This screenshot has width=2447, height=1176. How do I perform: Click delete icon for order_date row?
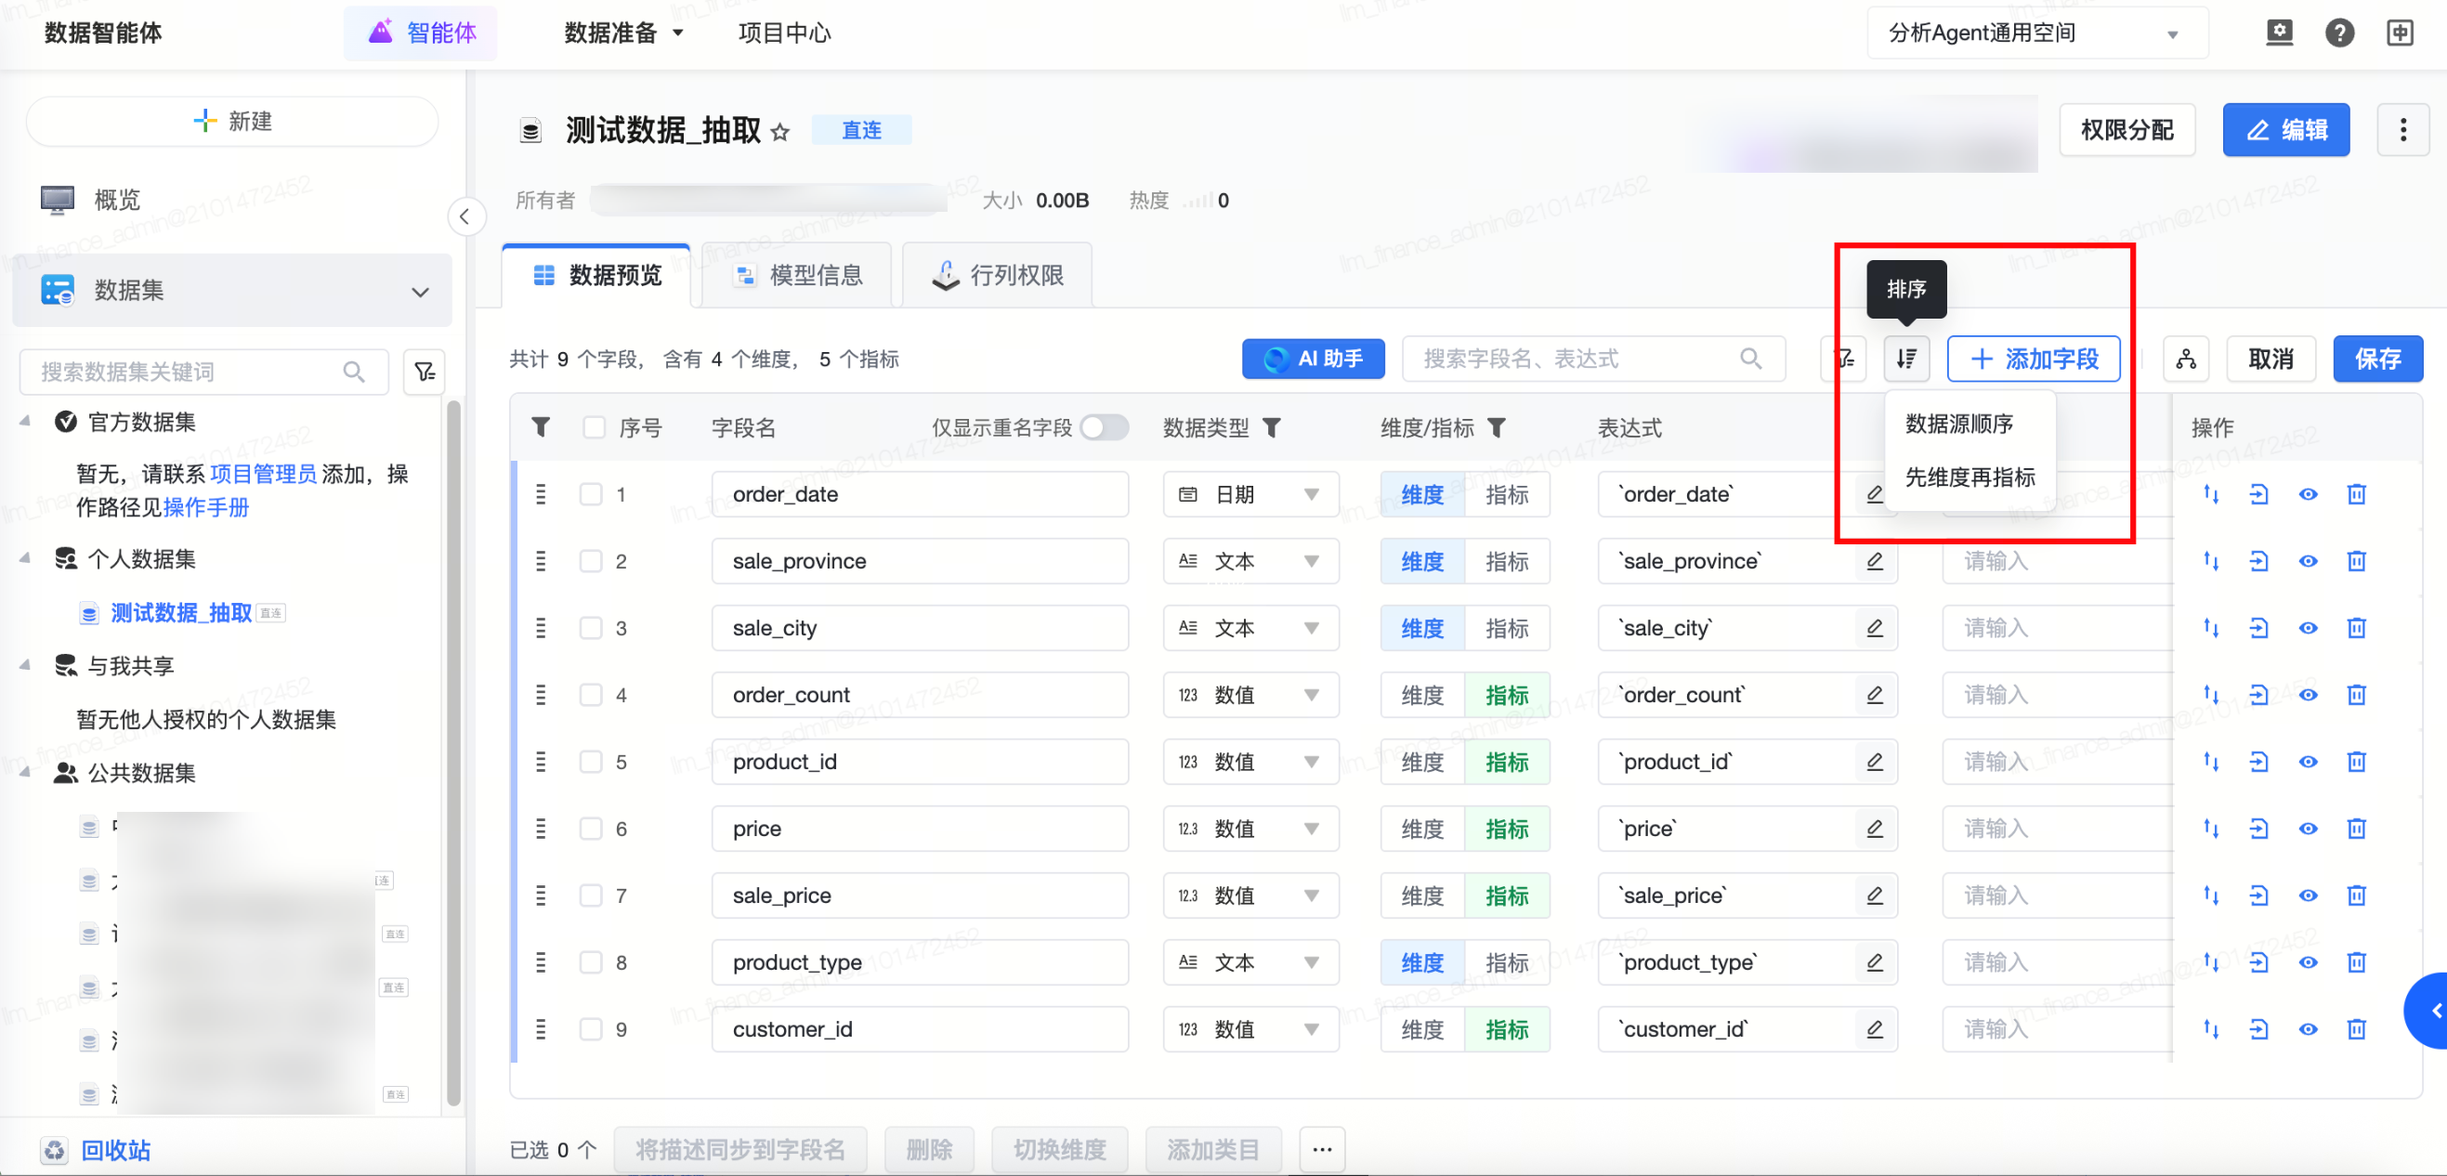click(x=2356, y=494)
